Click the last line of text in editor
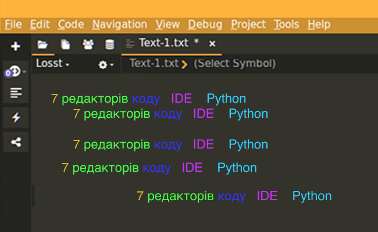Image resolution: width=378 pixels, height=232 pixels. [x=234, y=196]
